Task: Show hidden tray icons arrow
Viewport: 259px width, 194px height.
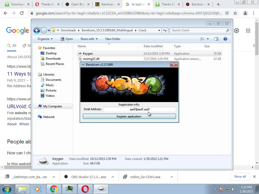Action: click(x=215, y=189)
